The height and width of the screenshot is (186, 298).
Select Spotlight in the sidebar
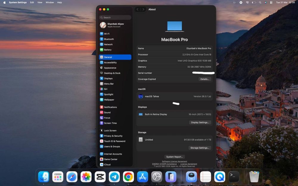[115, 94]
